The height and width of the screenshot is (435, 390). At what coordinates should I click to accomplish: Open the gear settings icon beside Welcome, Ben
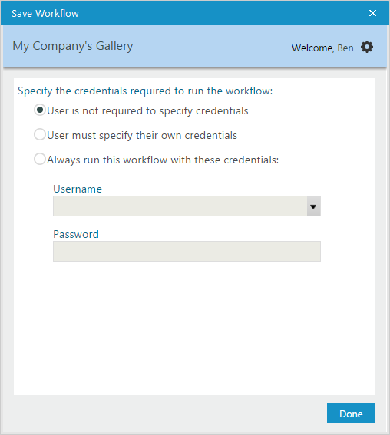pos(367,47)
